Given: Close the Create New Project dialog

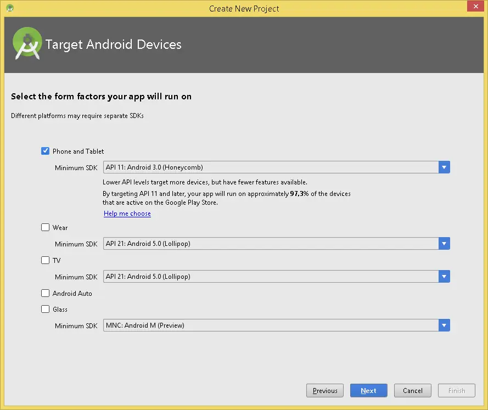Looking at the screenshot, I should pos(475,6).
